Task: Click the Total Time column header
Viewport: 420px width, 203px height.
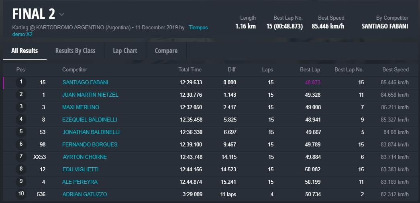Action: coord(190,70)
